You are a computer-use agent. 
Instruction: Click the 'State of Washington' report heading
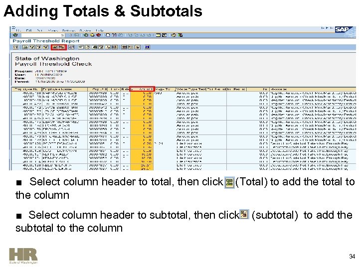click(x=47, y=58)
